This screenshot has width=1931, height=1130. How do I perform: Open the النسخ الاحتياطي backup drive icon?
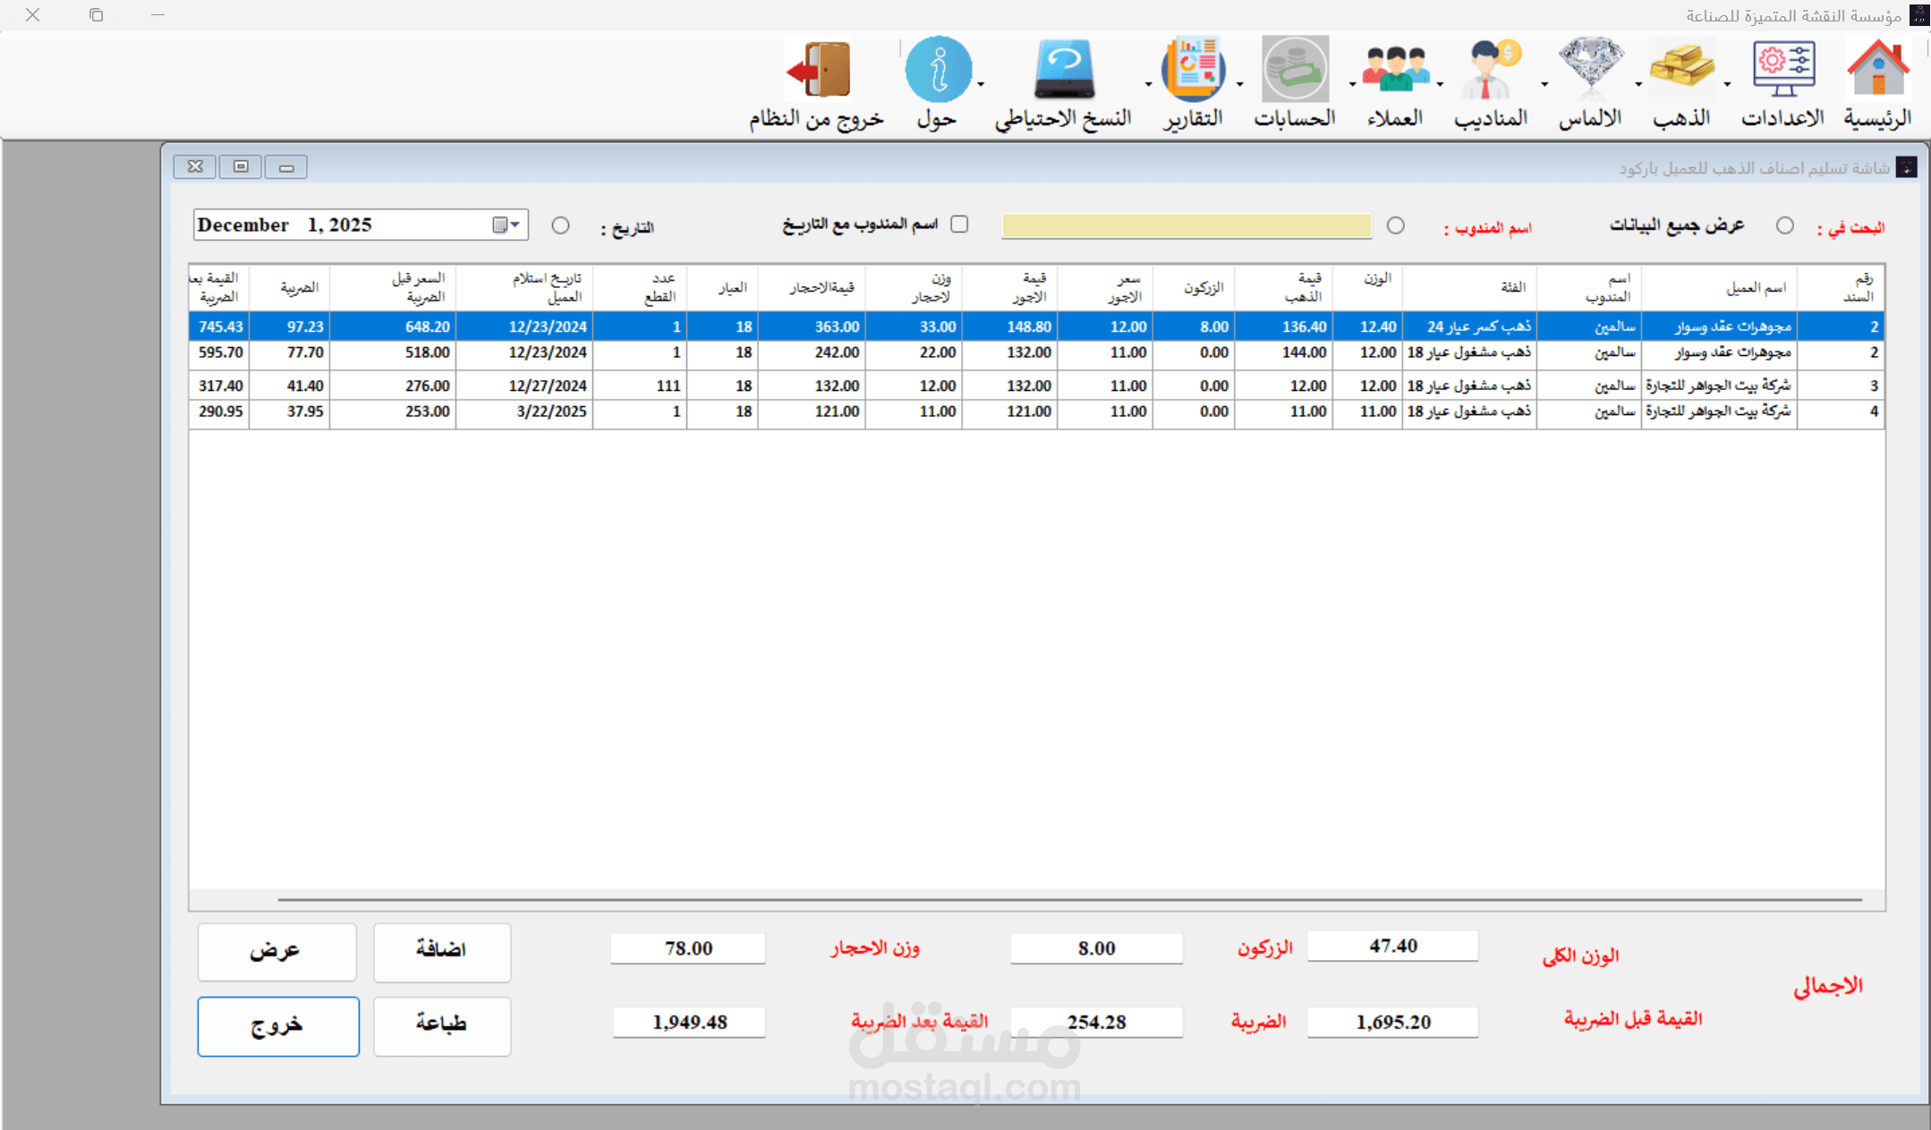click(1064, 69)
